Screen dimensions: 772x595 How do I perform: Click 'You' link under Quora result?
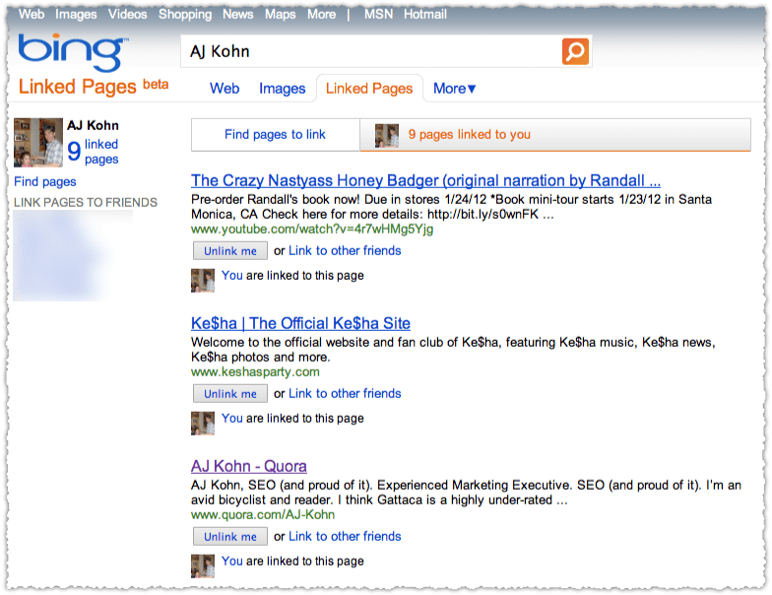(x=232, y=562)
